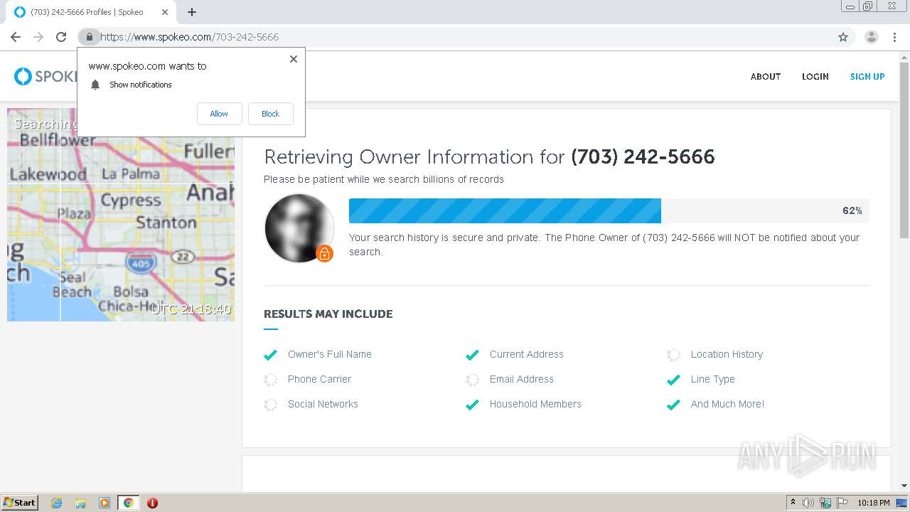The height and width of the screenshot is (512, 910).
Task: Click the SIGN UP link
Action: tap(867, 76)
